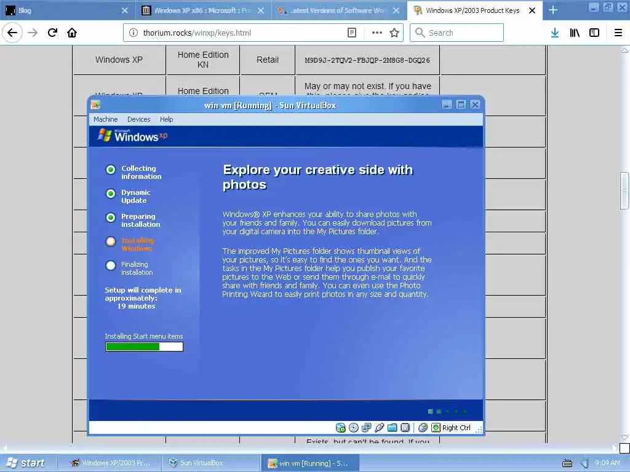This screenshot has width=630, height=472.
Task: Click the site information icon in address bar
Action: (x=134, y=33)
